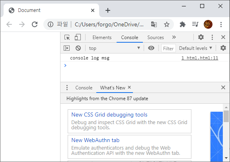This screenshot has width=230, height=162.
Task: Click the address bar URL text
Action: (109, 24)
